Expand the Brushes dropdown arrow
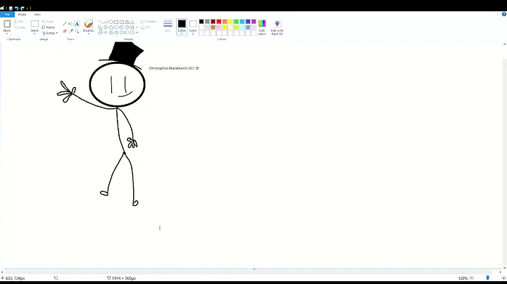 point(88,34)
